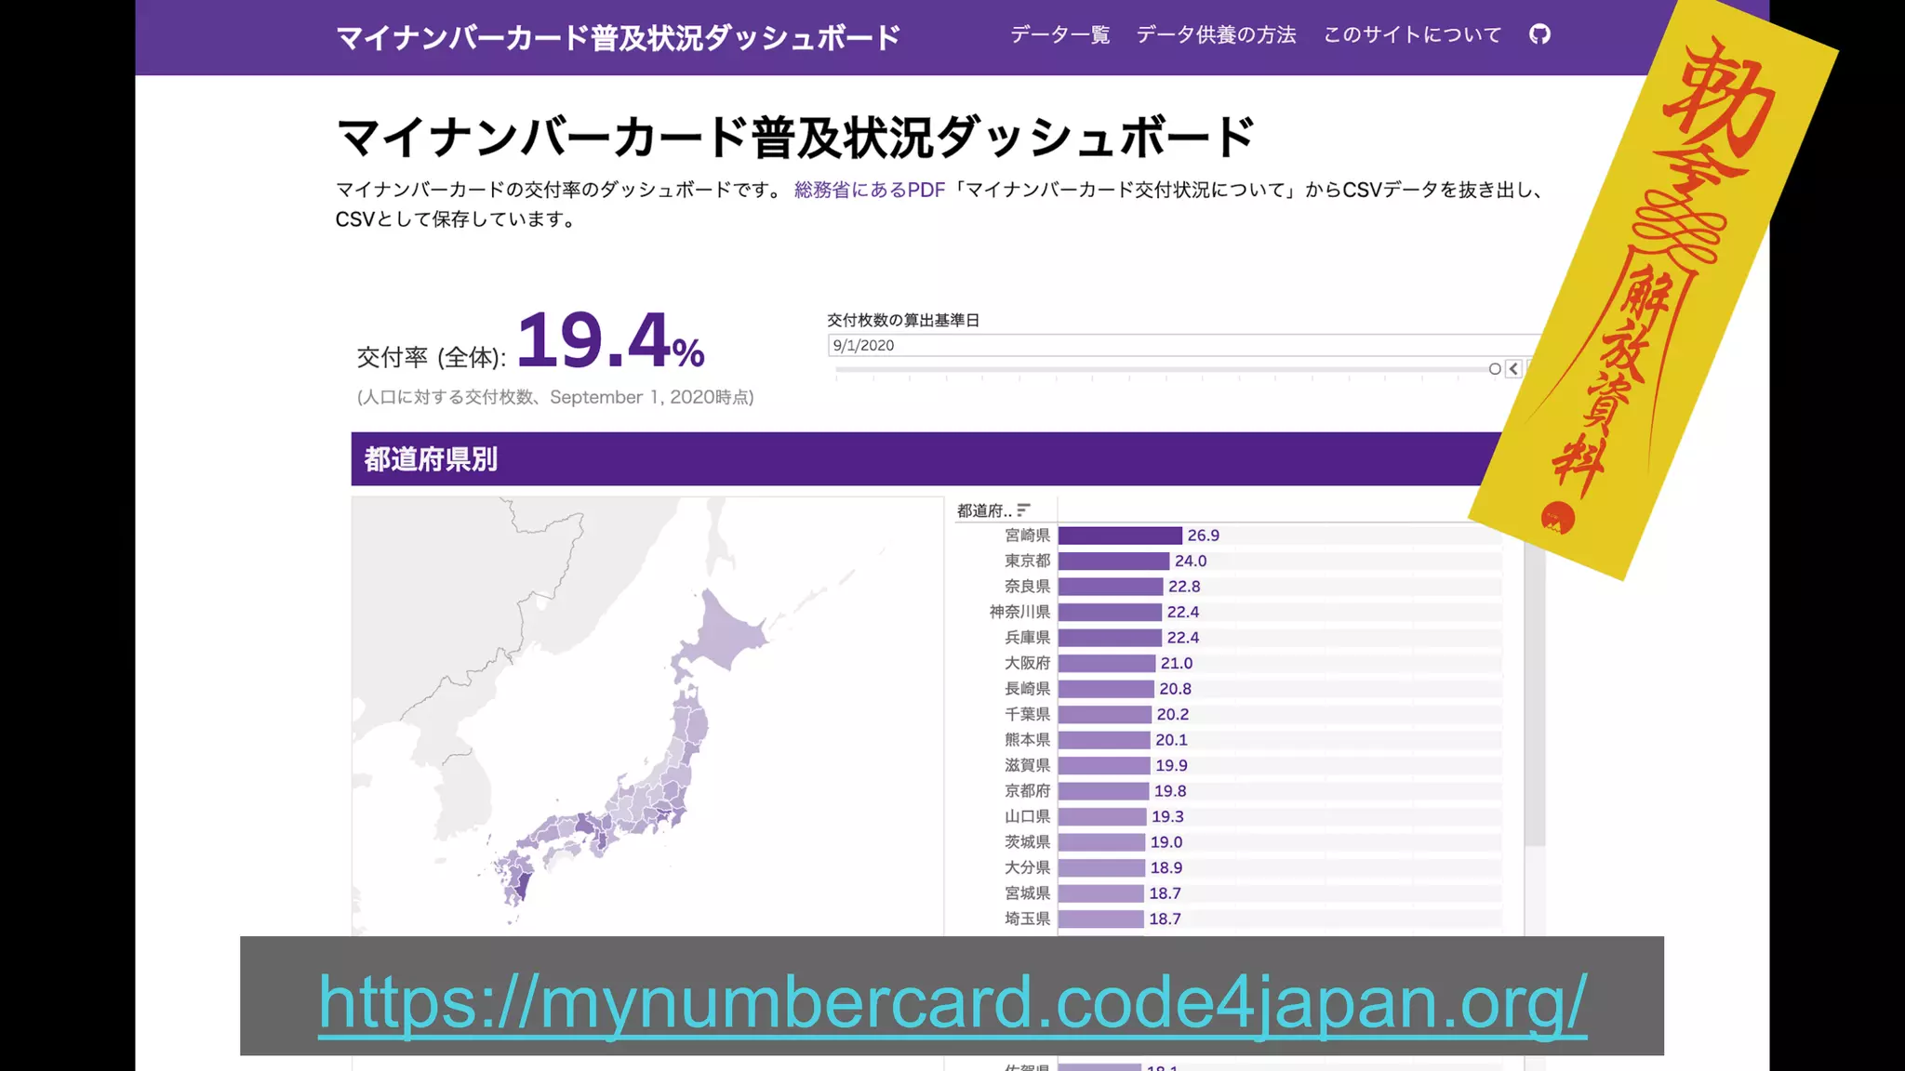Select the 東京都 bar showing 24.0

[1113, 561]
